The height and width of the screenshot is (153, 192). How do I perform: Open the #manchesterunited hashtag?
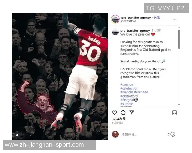134,92
